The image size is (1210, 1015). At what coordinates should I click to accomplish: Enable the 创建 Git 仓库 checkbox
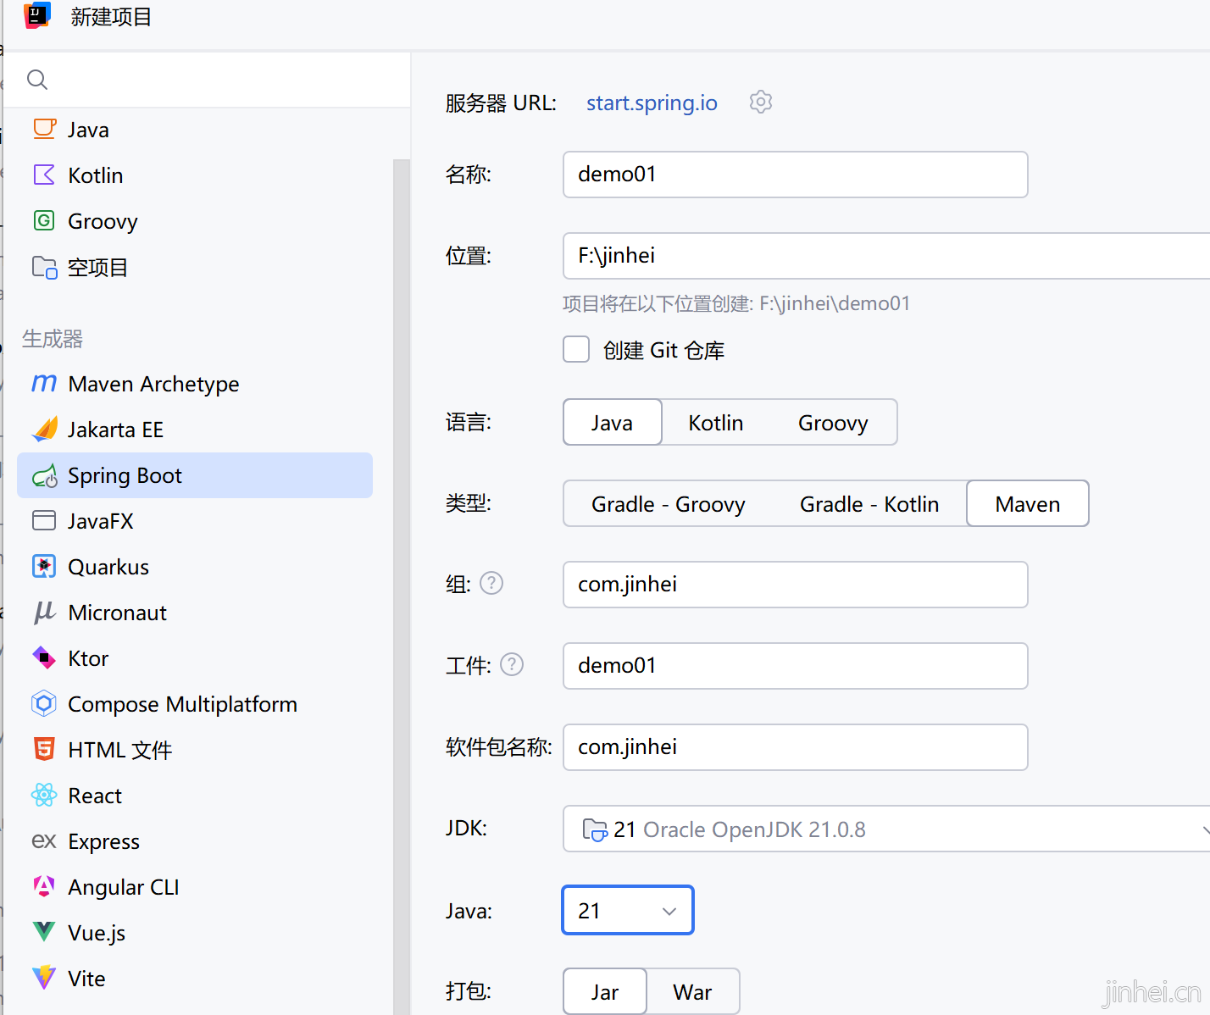click(576, 350)
